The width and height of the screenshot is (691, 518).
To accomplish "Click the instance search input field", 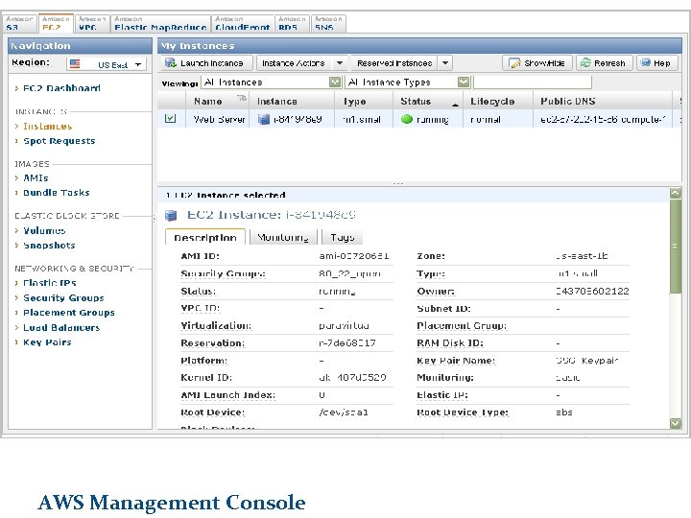I will click(533, 82).
